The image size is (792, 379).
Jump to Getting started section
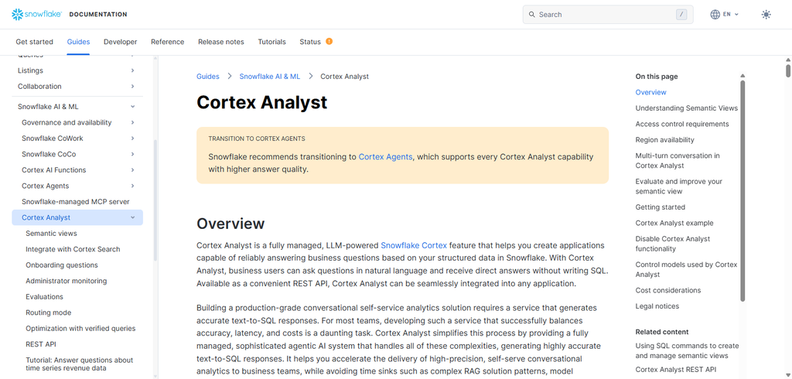pos(661,207)
